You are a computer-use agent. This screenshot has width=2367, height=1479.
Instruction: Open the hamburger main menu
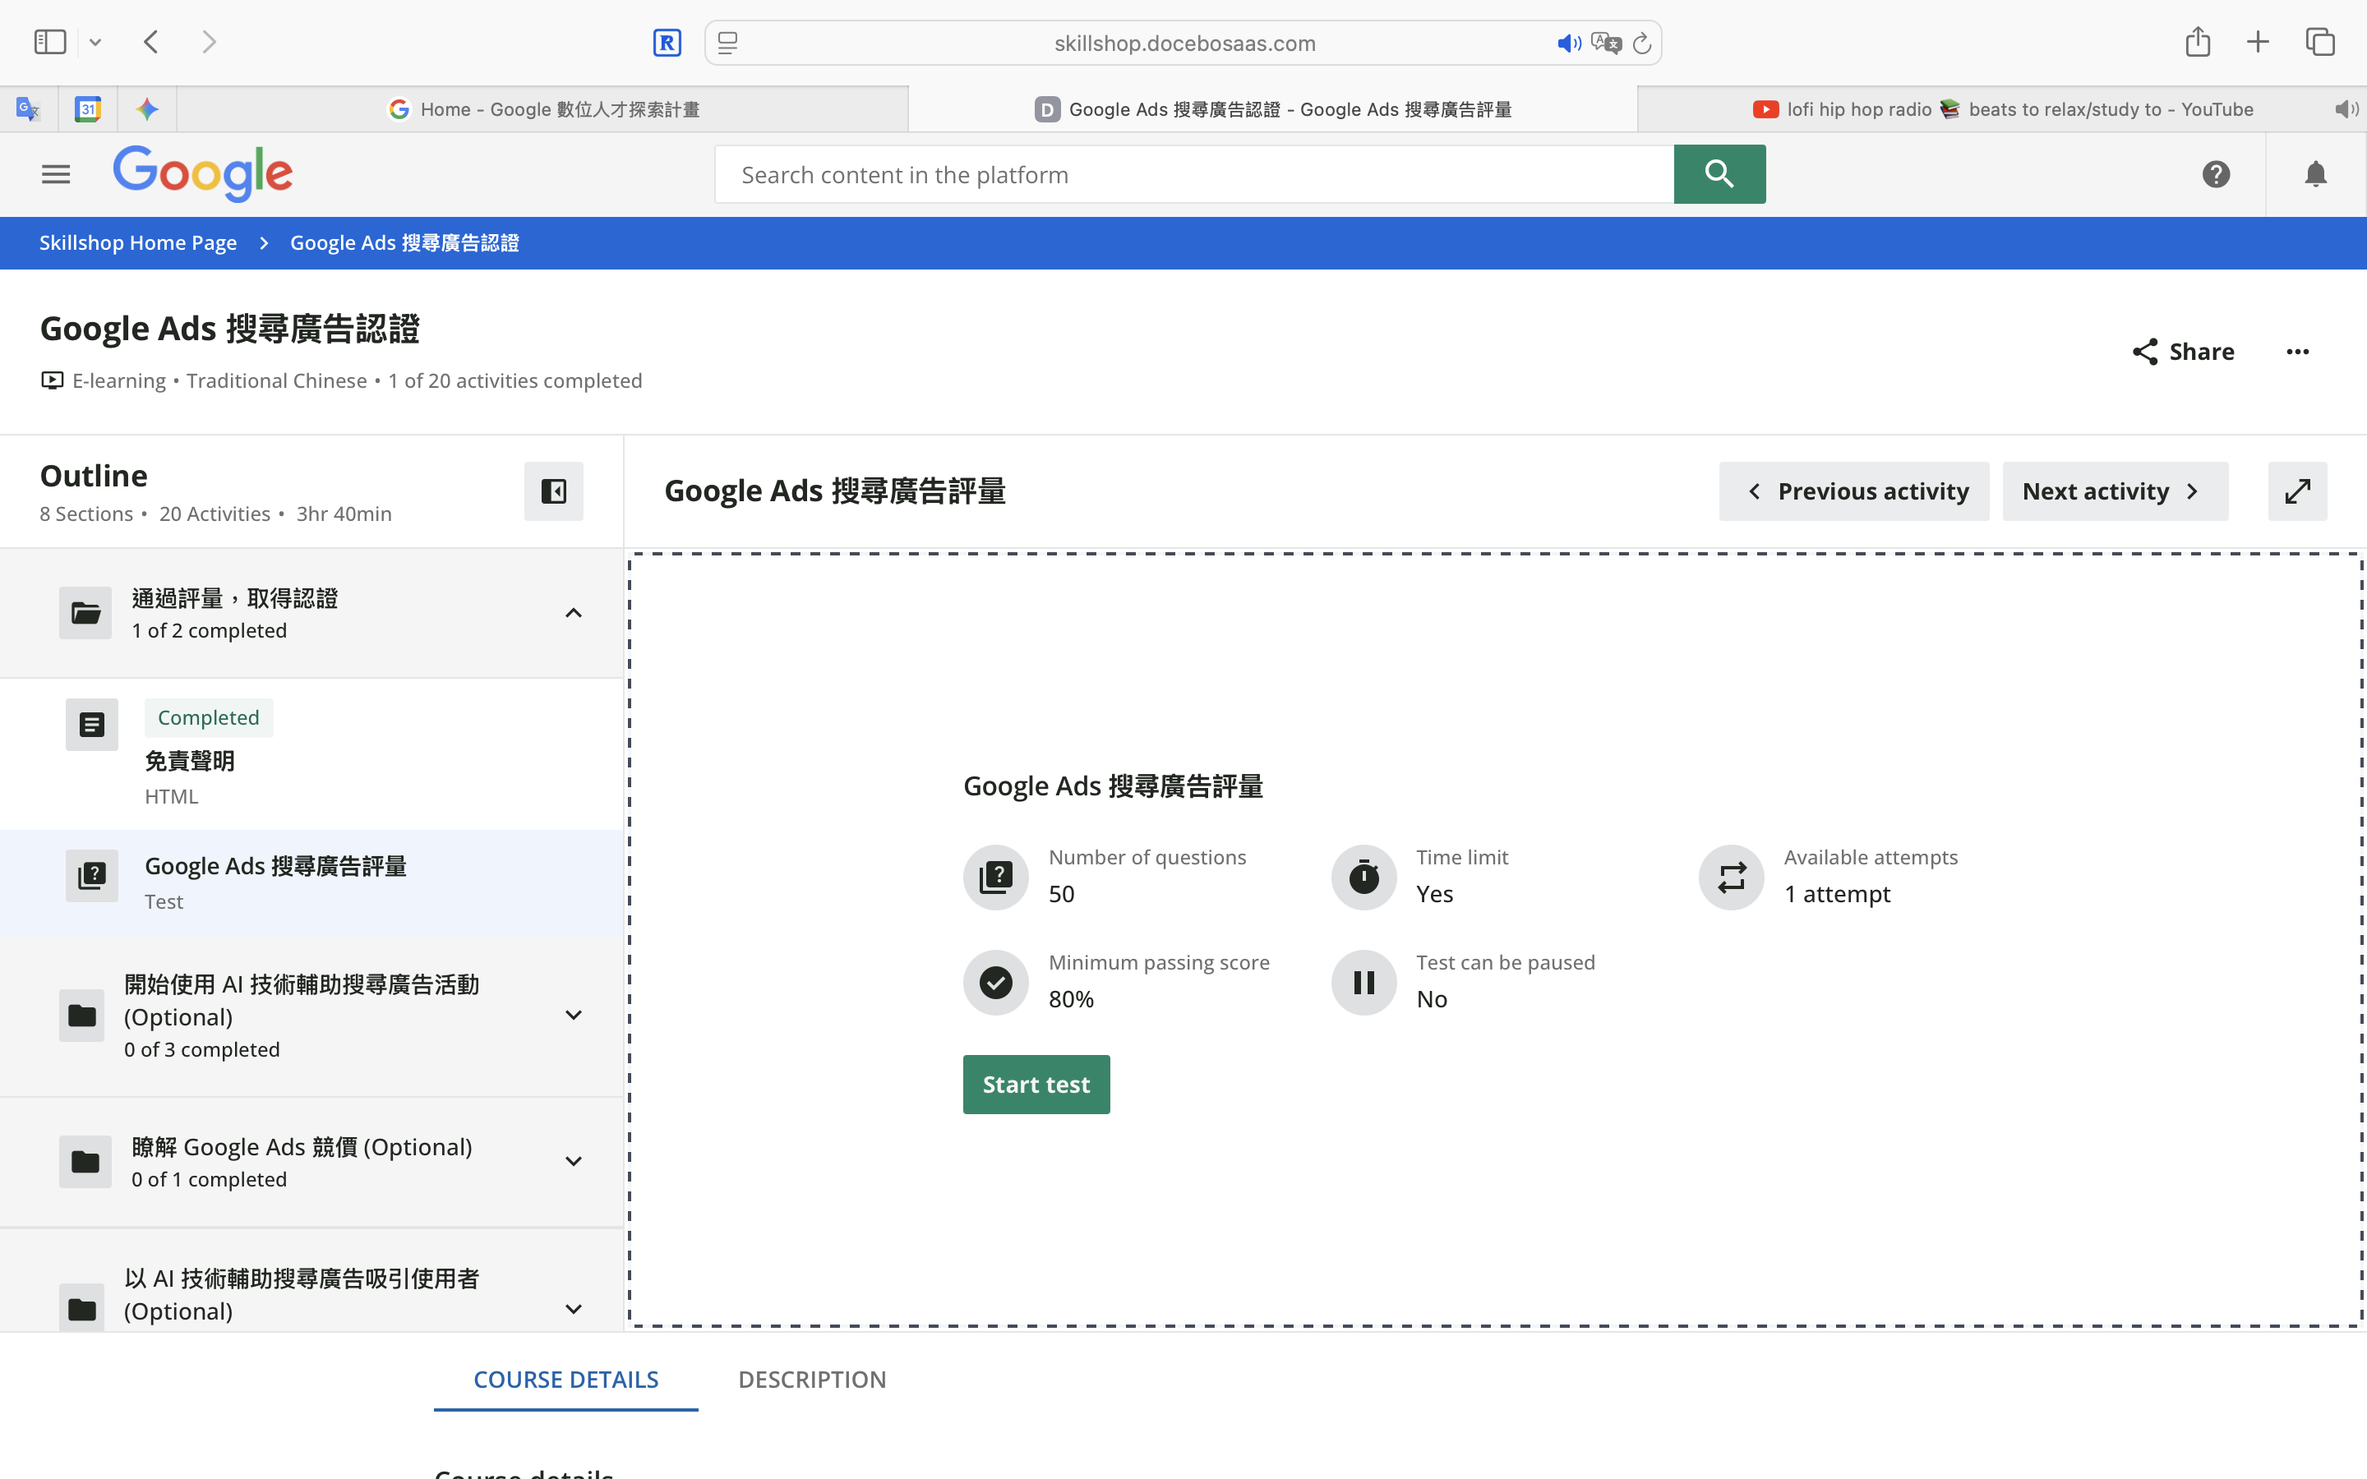click(x=56, y=174)
